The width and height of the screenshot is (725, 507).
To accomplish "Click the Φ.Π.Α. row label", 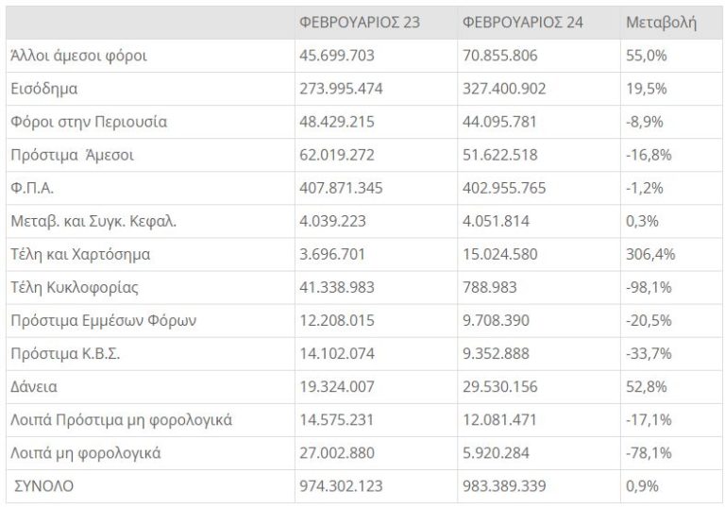I will pos(29,188).
